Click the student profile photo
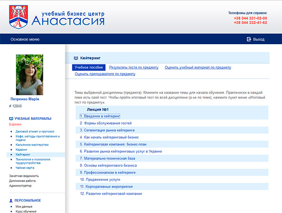The image size is (282, 213). click(29, 75)
